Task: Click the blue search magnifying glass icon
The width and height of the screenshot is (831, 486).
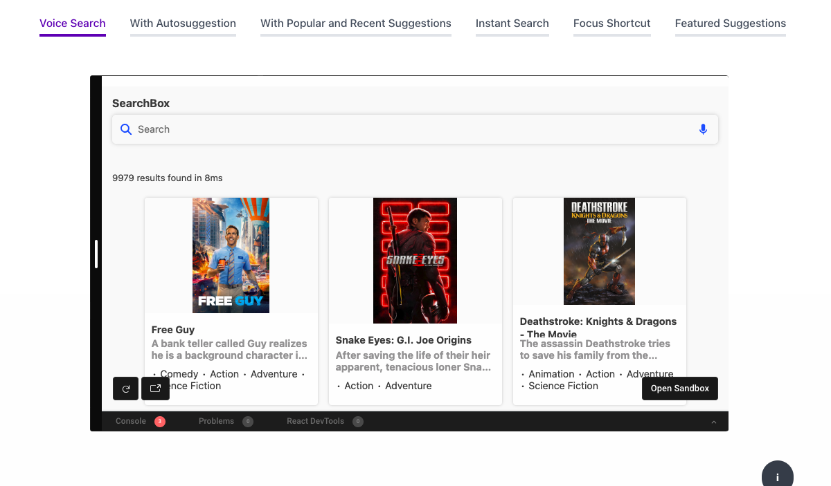Action: point(126,129)
